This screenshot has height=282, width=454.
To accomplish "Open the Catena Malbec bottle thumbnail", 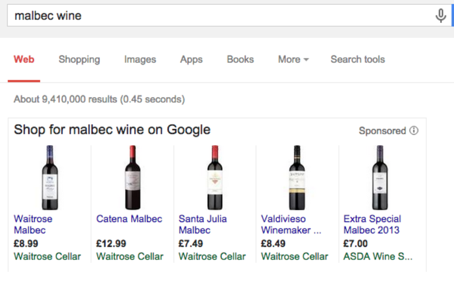I will [x=132, y=177].
